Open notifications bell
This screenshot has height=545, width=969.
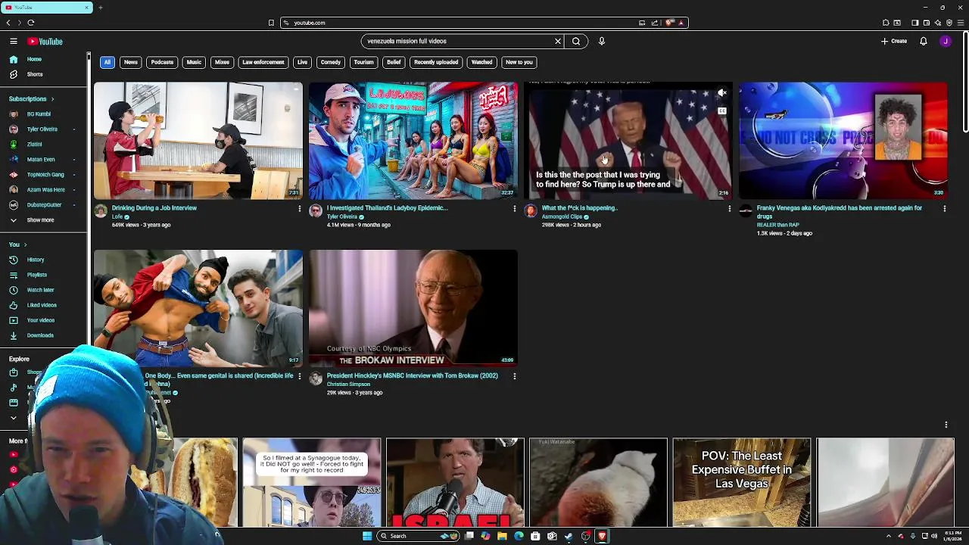pyautogui.click(x=924, y=42)
